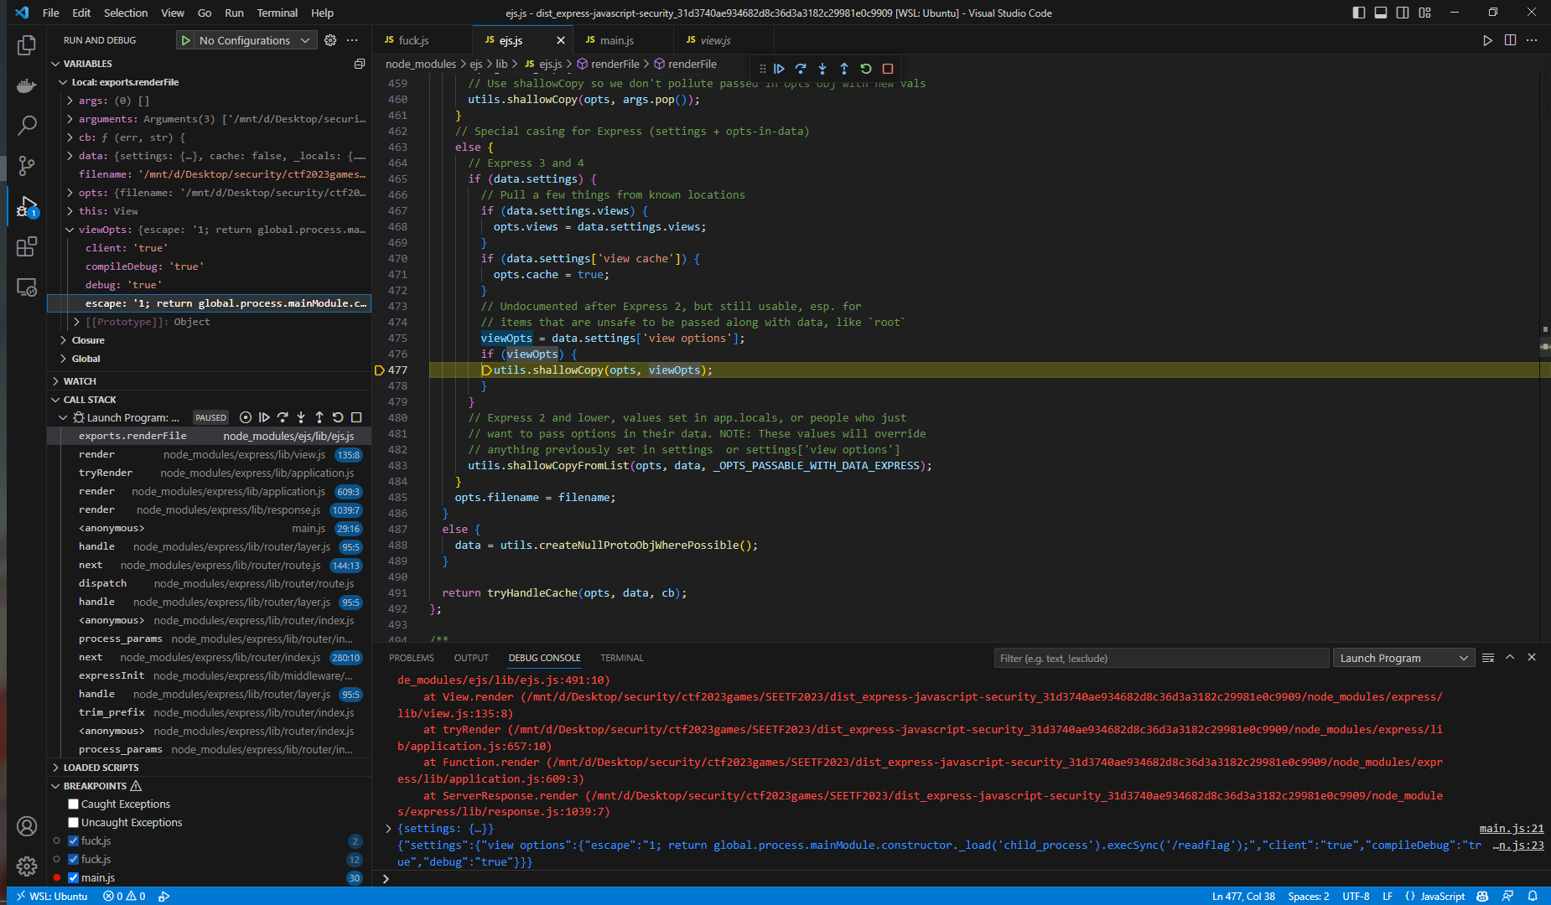Open the Selection menu
This screenshot has width=1551, height=905.
click(126, 13)
